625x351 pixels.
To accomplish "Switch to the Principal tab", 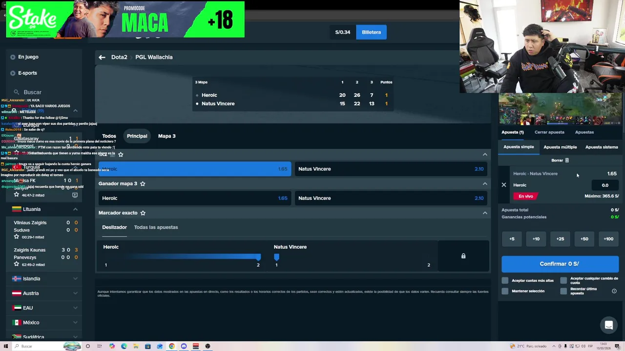I will pyautogui.click(x=137, y=136).
